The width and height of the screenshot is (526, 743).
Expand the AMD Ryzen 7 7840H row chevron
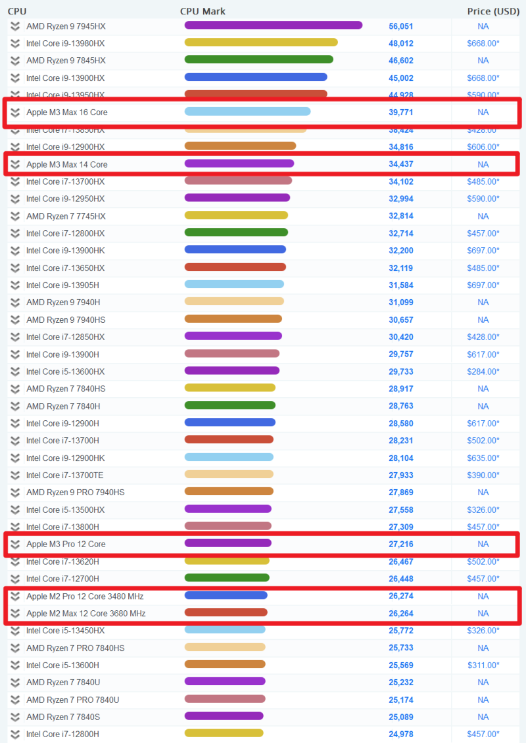coord(15,406)
